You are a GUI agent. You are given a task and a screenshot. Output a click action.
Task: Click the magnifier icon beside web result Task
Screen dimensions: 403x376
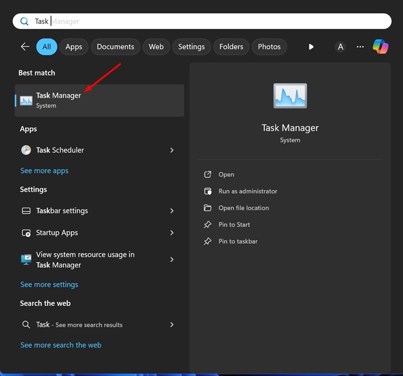[26, 325]
